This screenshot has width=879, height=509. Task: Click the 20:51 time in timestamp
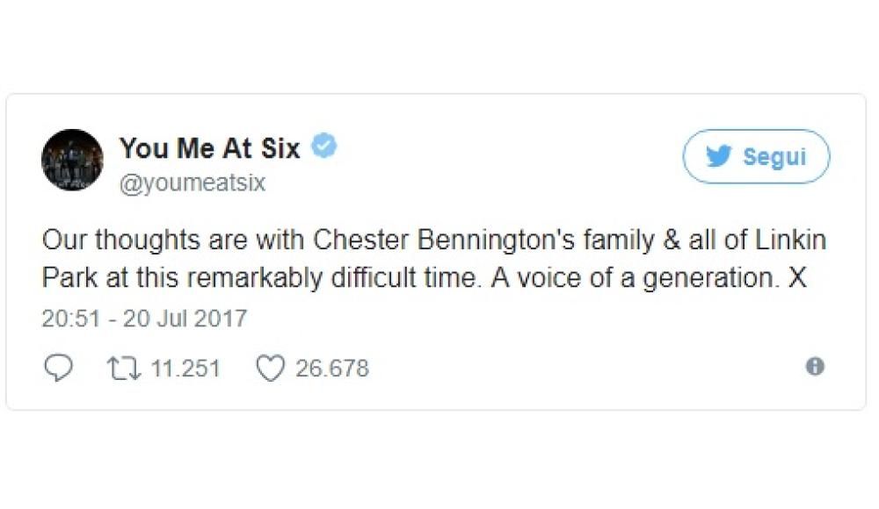click(71, 318)
